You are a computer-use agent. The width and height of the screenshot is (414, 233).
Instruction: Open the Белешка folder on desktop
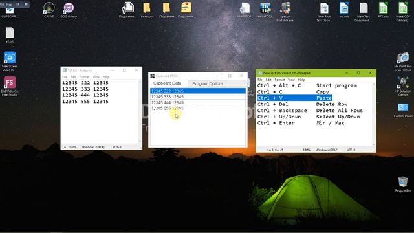pos(147,10)
